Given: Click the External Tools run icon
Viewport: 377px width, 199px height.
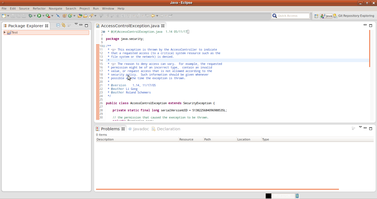Looking at the screenshot, I should click(48, 16).
